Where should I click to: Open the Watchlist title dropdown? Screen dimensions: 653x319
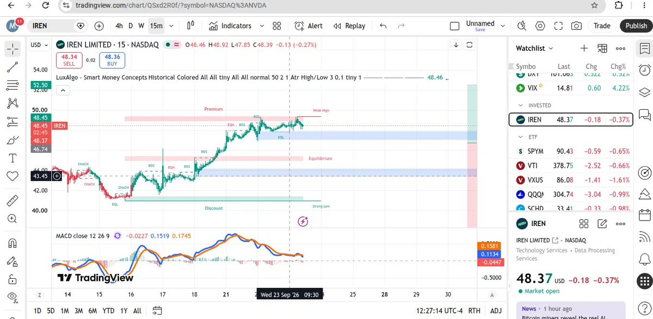[x=534, y=48]
